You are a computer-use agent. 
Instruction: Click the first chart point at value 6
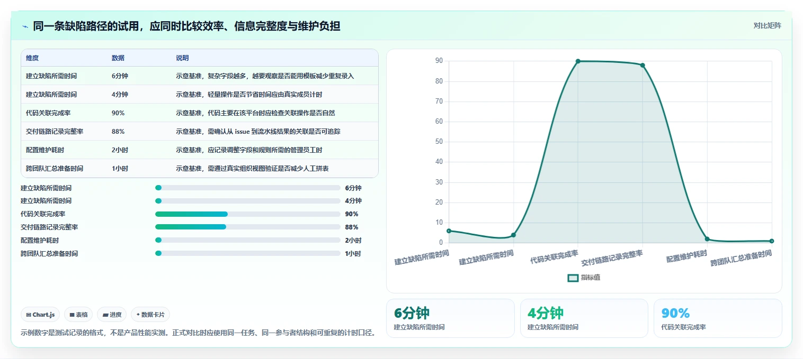point(449,231)
